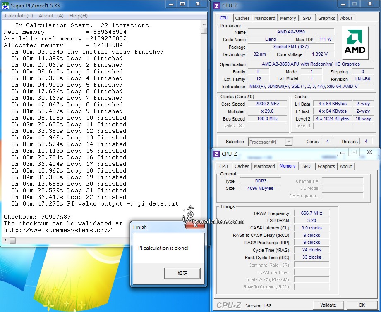381x312 pixels.
Task: Click the OK button in CPU-Z
Action: pos(362,305)
